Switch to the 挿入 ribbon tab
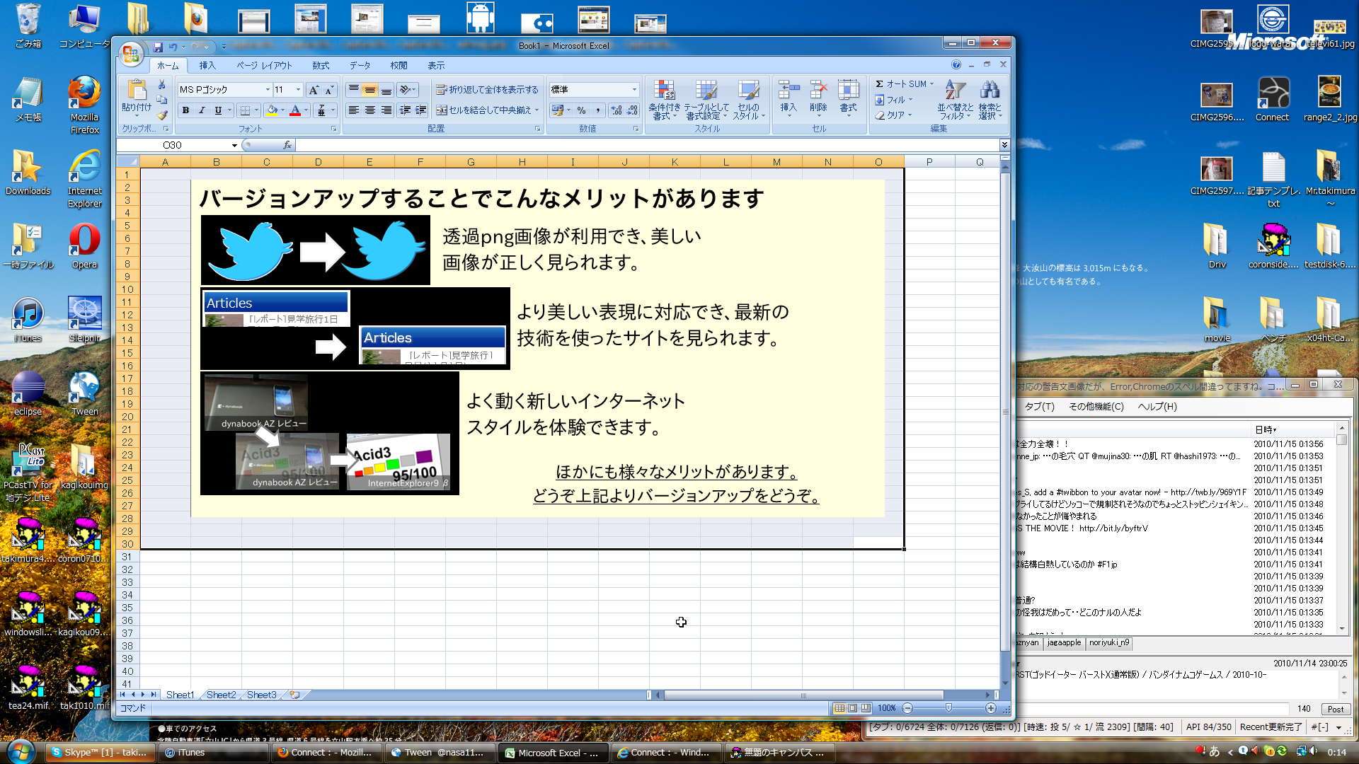Viewport: 1359px width, 764px height. 207,66
